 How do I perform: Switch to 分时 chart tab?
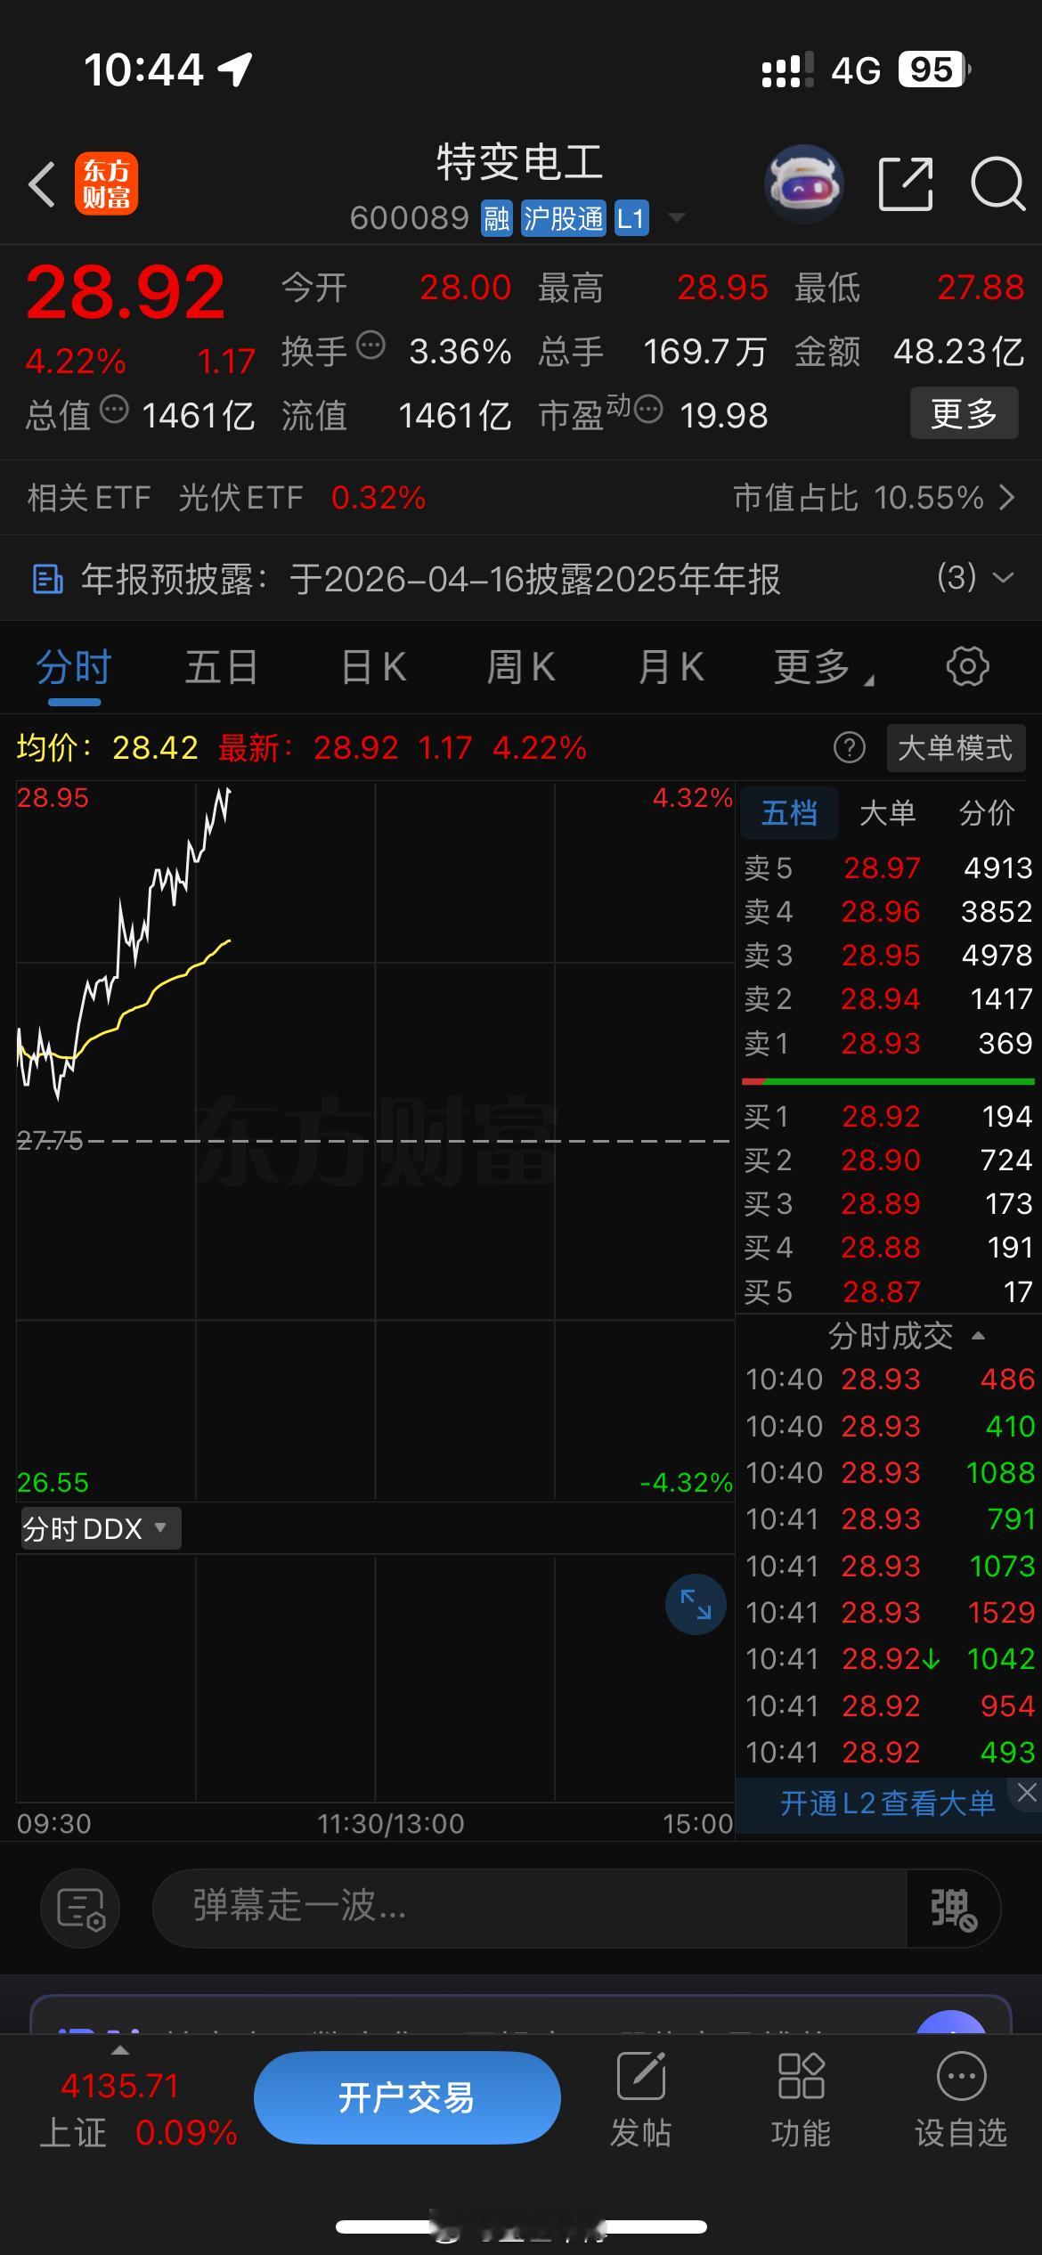point(74,667)
